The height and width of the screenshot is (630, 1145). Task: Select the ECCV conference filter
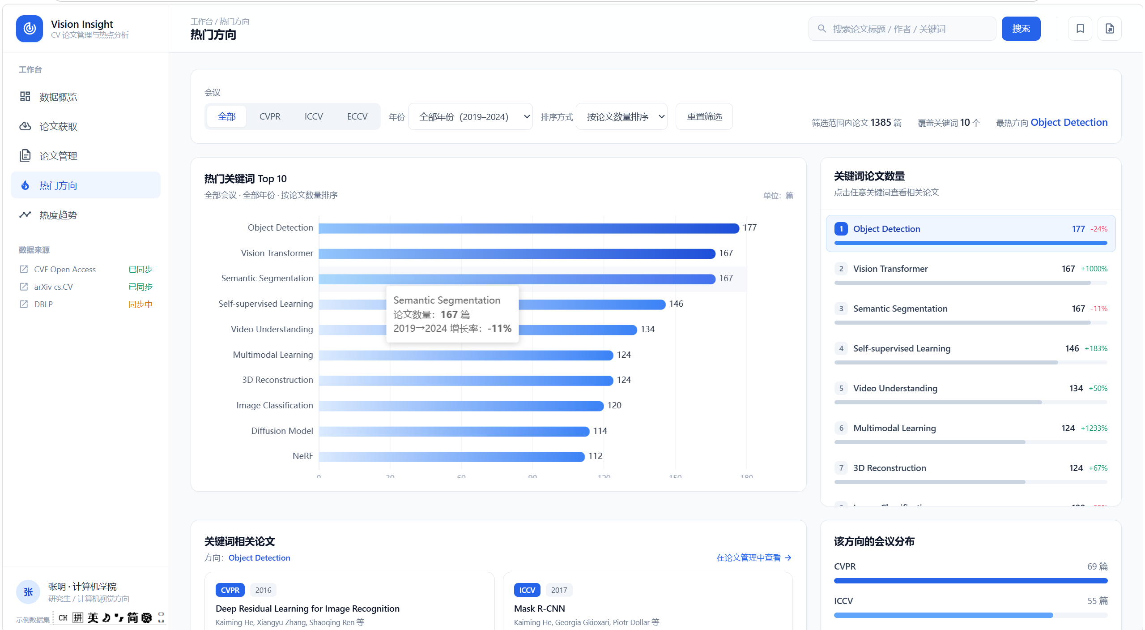(x=357, y=116)
